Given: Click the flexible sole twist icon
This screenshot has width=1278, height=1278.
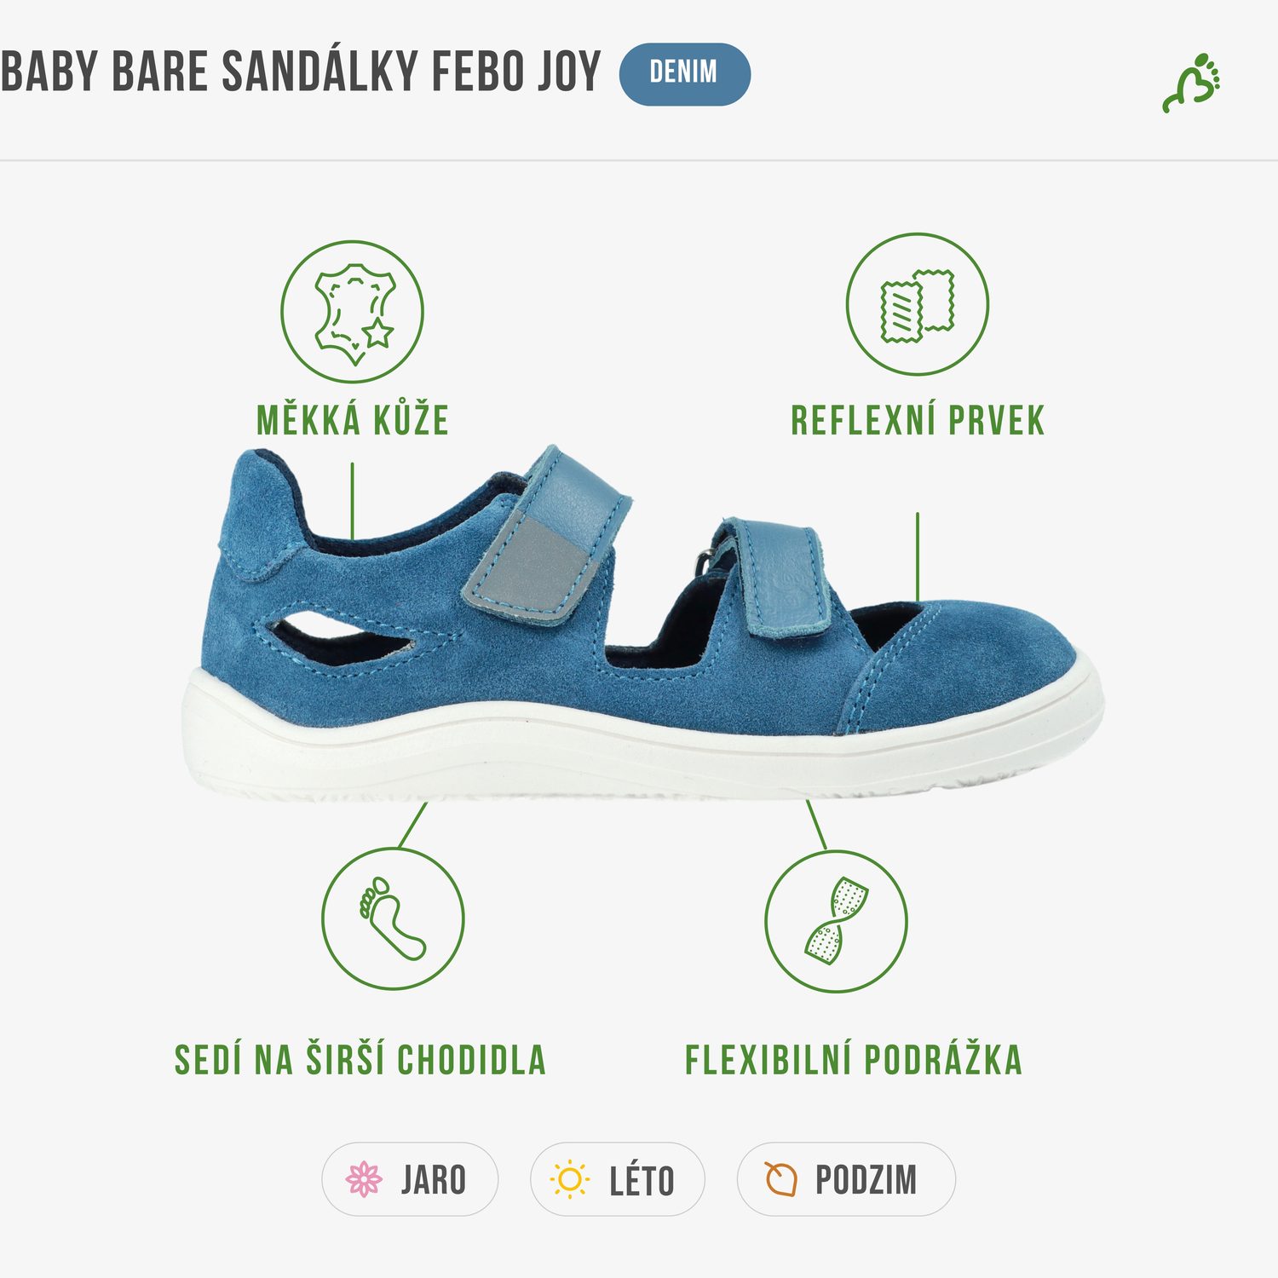Looking at the screenshot, I should (836, 921).
